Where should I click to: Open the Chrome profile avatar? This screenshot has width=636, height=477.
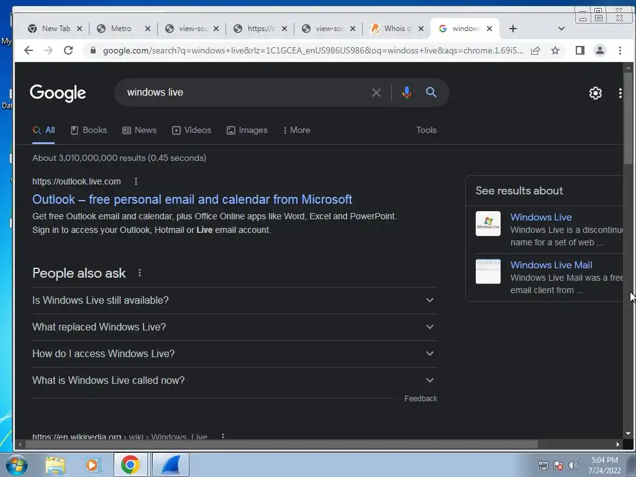(599, 50)
